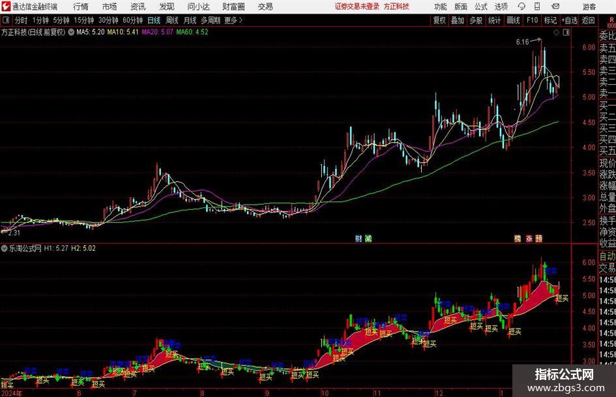Switch to the 1分钟 period tab
The width and height of the screenshot is (616, 397).
40,20
